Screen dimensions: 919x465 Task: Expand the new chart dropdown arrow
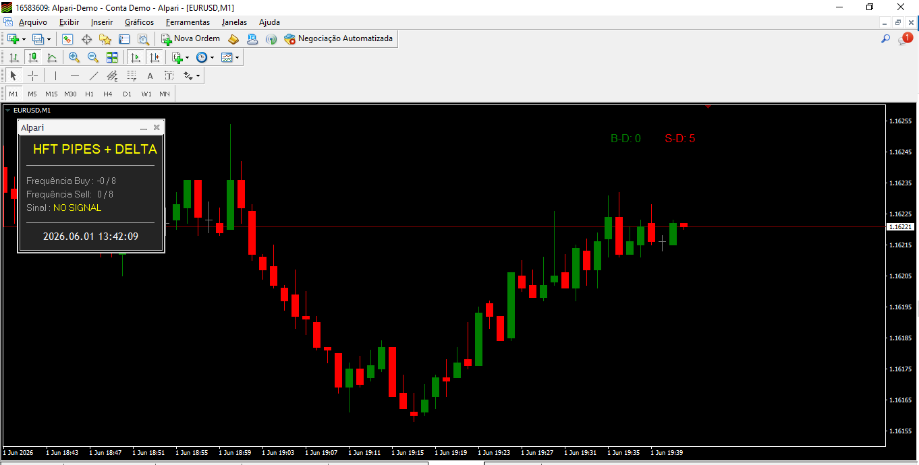[24, 39]
